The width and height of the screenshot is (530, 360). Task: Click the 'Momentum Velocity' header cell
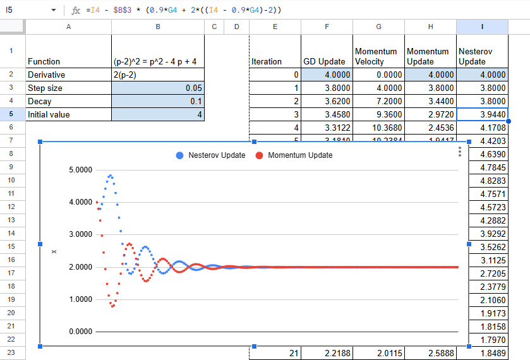point(378,51)
